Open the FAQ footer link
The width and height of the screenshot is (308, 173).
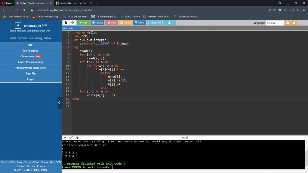coord(12,162)
